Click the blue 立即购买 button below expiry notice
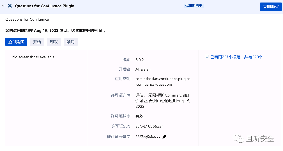The width and height of the screenshot is (283, 151). click(x=16, y=42)
